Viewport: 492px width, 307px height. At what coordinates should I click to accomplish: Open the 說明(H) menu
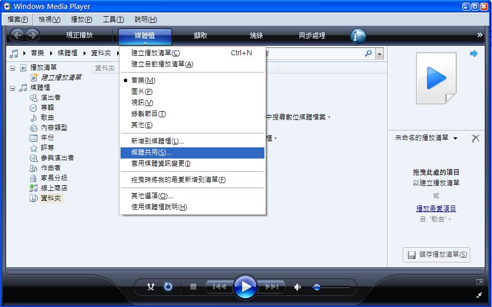click(x=146, y=20)
